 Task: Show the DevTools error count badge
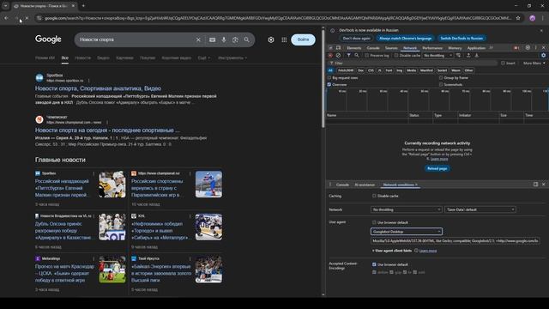(516, 48)
